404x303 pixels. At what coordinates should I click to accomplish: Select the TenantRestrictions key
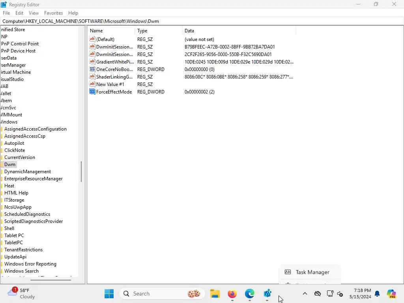coord(23,250)
